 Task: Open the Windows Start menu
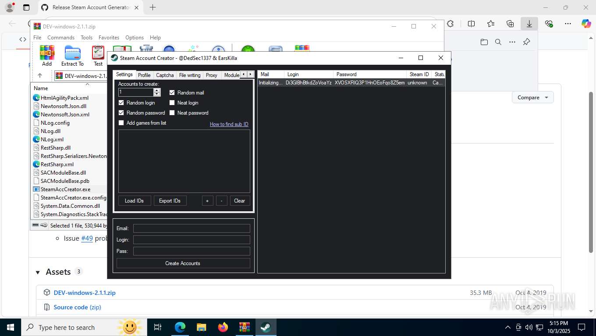(11, 327)
